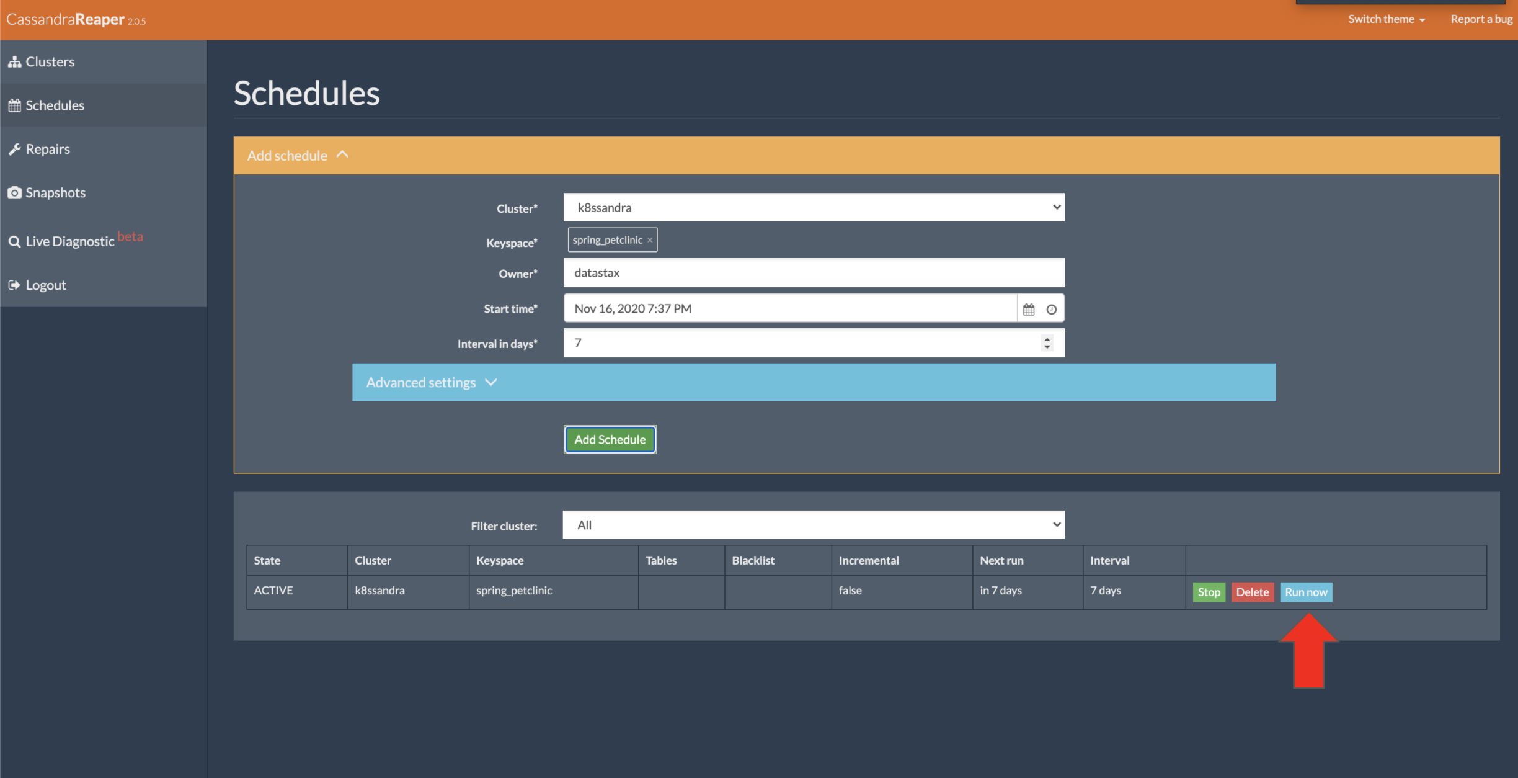Expand Advanced settings section
Screen dimensions: 1518x778
tap(814, 382)
